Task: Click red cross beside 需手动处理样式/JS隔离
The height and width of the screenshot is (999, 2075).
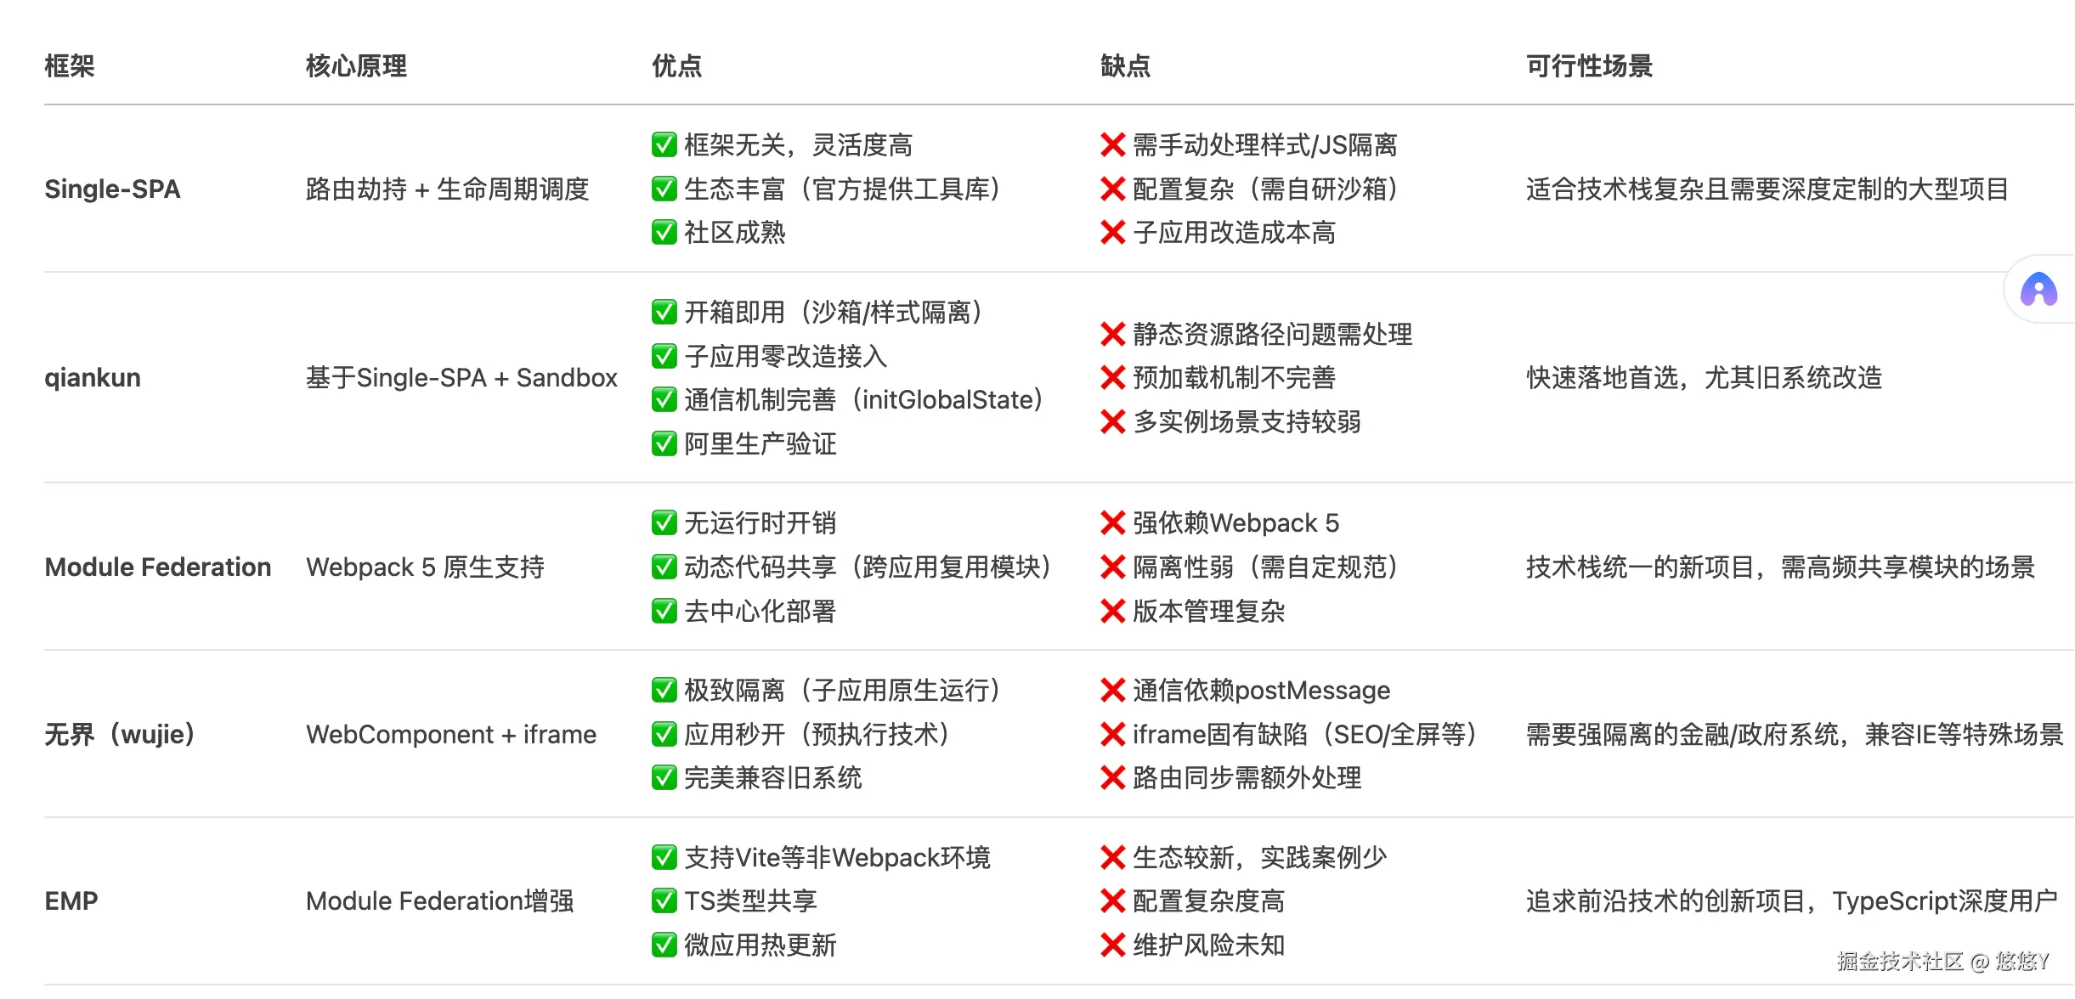Action: [1112, 145]
